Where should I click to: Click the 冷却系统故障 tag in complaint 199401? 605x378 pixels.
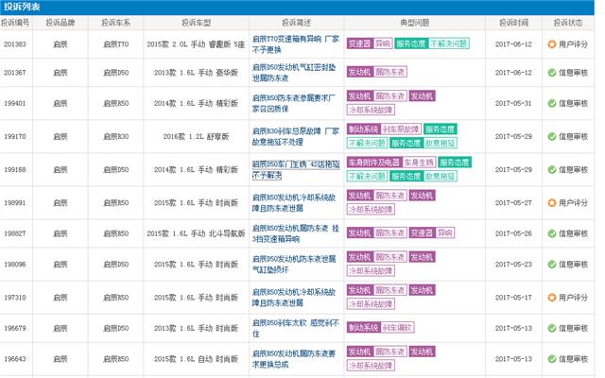click(x=371, y=110)
